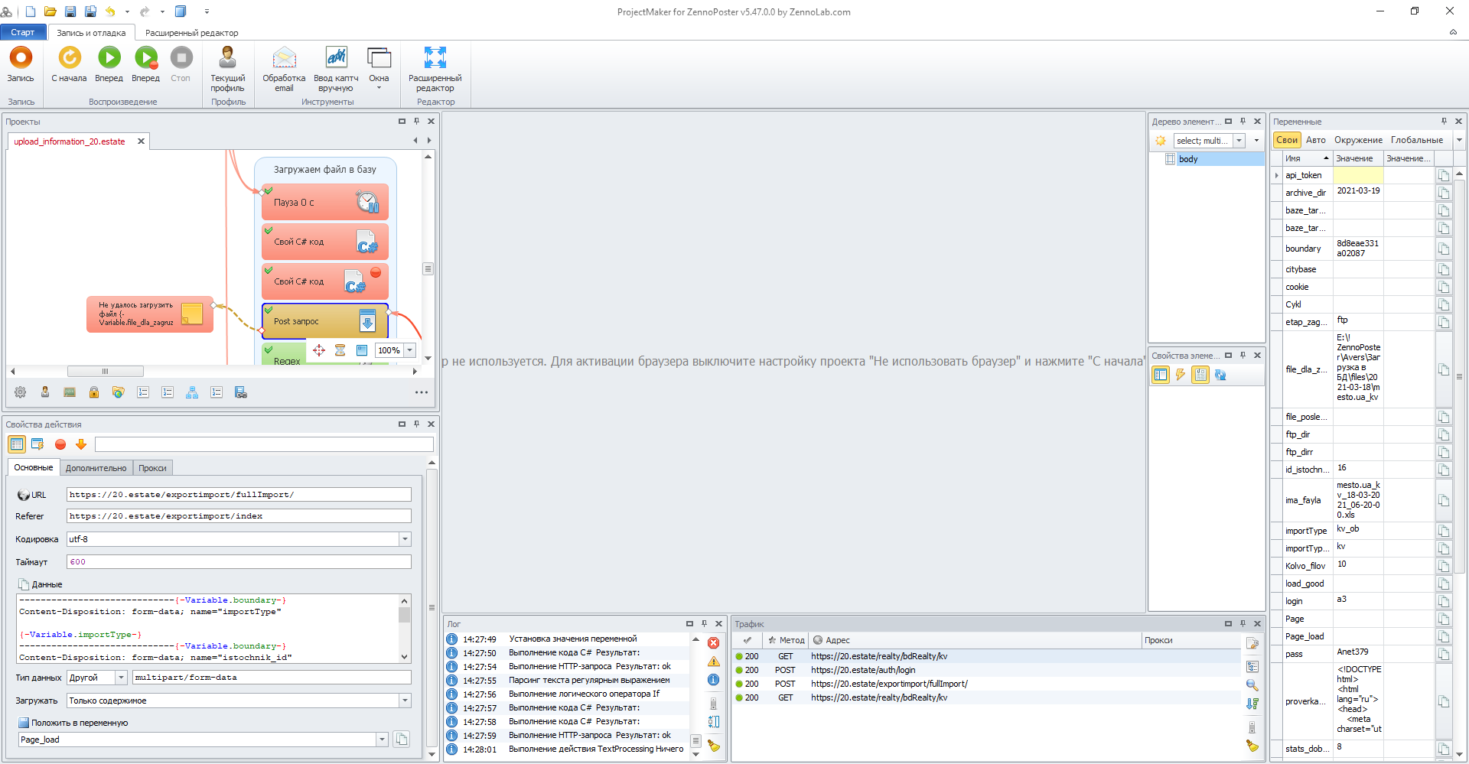Clear the log with the broom icon
The image size is (1469, 764).
coord(714,746)
